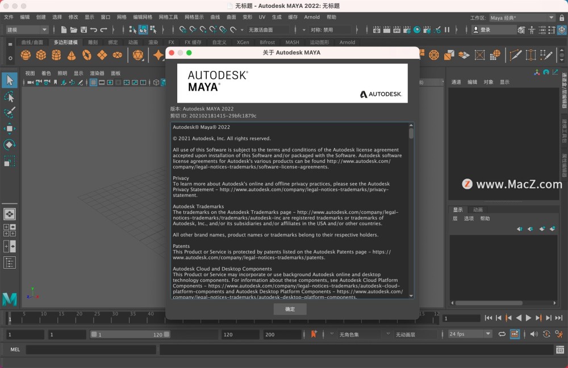Select the polygon sphere creation tool

pos(25,54)
